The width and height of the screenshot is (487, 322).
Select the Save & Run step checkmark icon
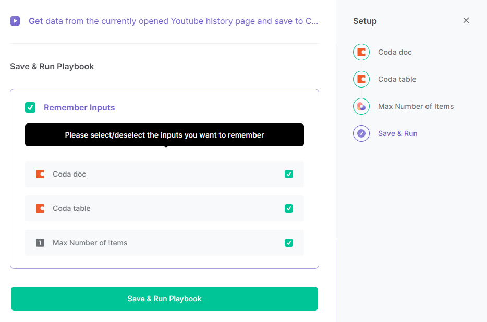coord(361,133)
